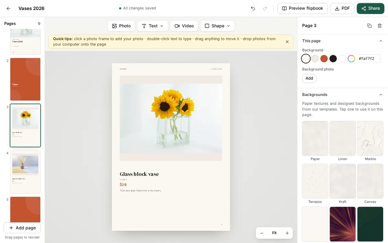Add a background photo
Viewport: 388px width, 243px height.
[309, 78]
